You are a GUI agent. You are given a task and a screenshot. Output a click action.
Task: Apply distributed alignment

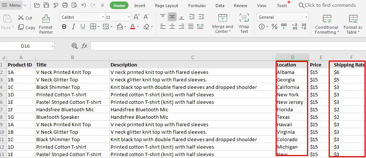coord(200,27)
